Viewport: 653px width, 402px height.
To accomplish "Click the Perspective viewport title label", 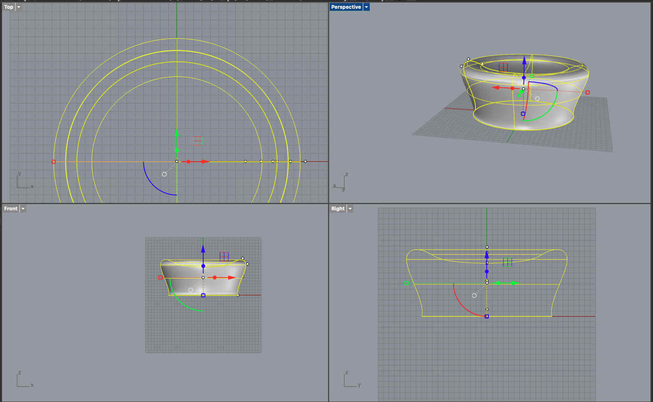I will point(346,7).
